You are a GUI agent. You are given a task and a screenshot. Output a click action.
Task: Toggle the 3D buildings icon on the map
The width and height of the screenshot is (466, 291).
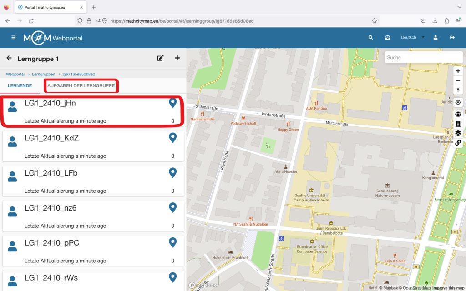pos(458,124)
